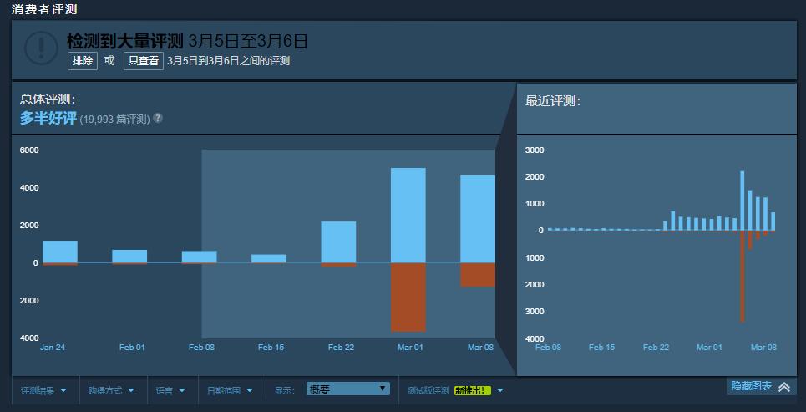This screenshot has width=806, height=412.
Task: Click the Mar 08 positive bar in overall chart
Action: pyautogui.click(x=478, y=219)
